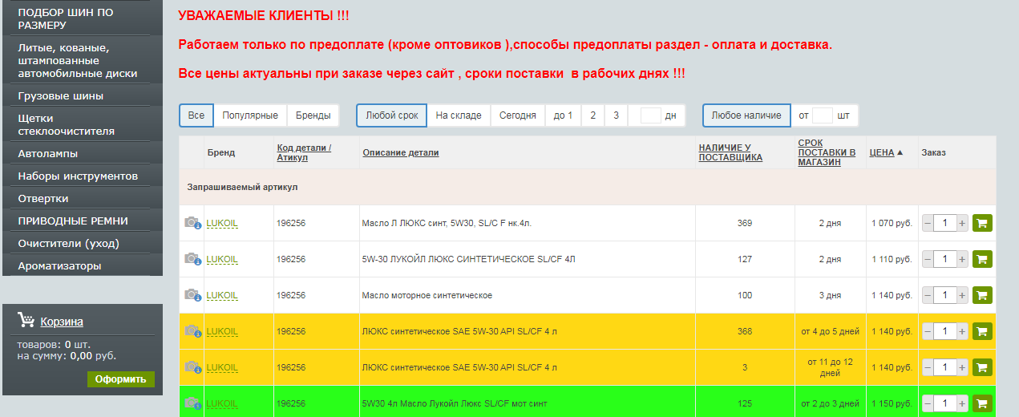The width and height of the screenshot is (1019, 417).
Task: Decrease quantity in the 11-12 days delivery row
Action: click(928, 367)
